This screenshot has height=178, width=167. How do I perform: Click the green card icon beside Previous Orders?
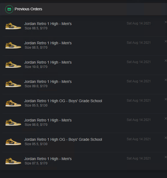coord(9,9)
